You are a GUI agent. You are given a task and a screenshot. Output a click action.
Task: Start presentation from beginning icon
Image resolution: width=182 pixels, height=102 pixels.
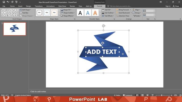[16, 2]
